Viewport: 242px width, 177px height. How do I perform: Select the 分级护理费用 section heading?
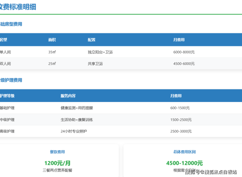coord(11,80)
